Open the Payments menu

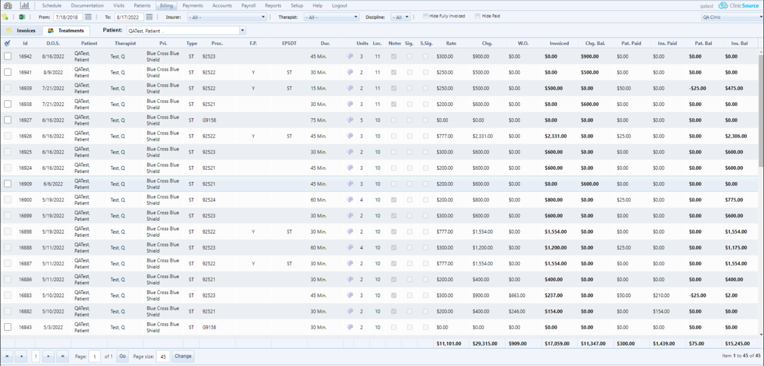coord(193,5)
